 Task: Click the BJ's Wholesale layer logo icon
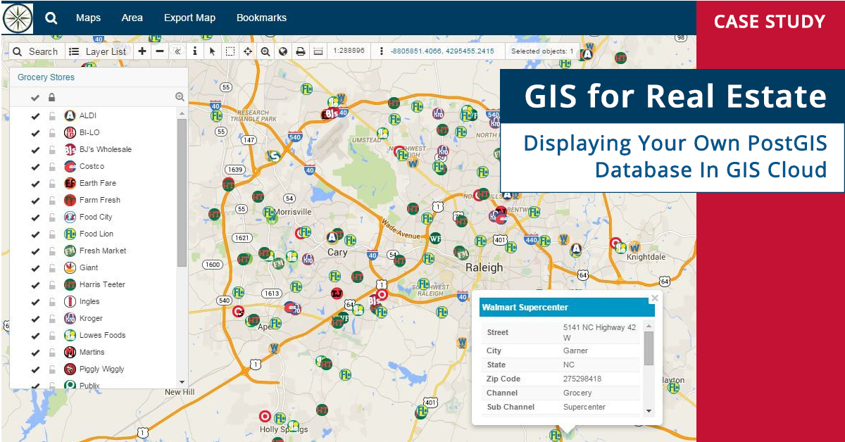[x=70, y=149]
